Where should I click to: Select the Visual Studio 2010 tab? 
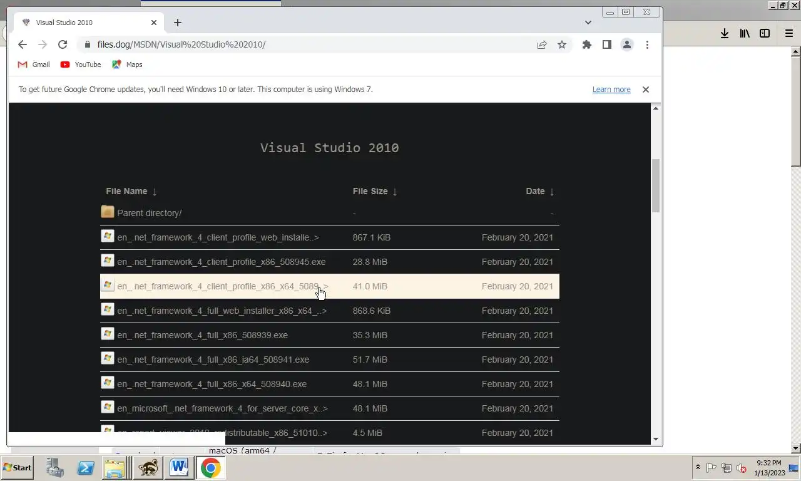click(89, 23)
